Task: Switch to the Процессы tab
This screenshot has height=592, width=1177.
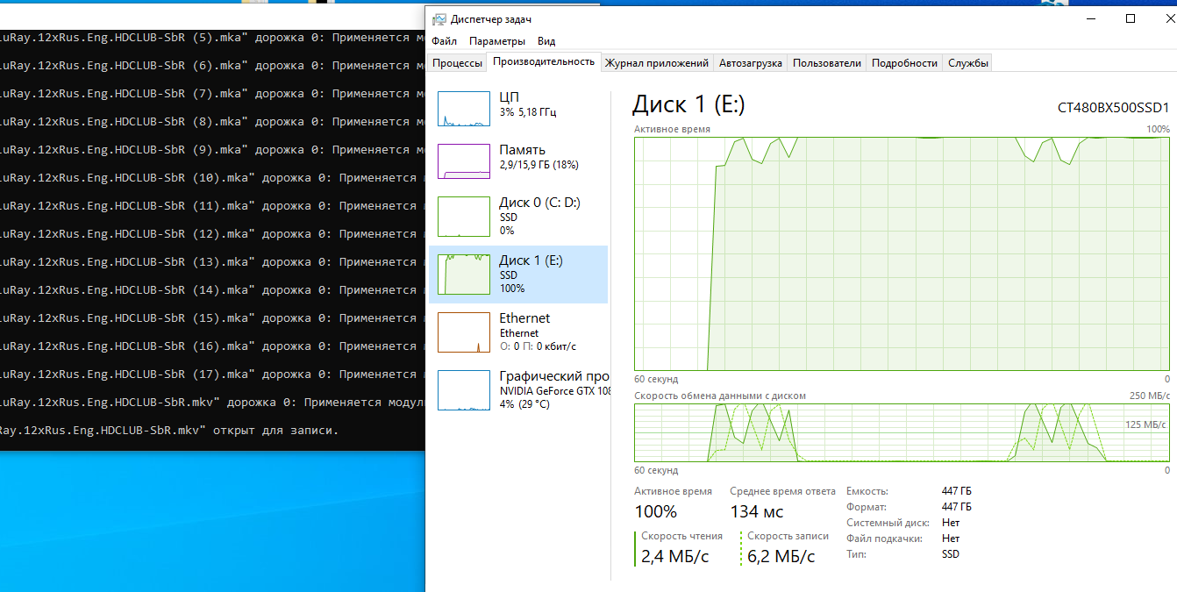Action: coord(457,63)
